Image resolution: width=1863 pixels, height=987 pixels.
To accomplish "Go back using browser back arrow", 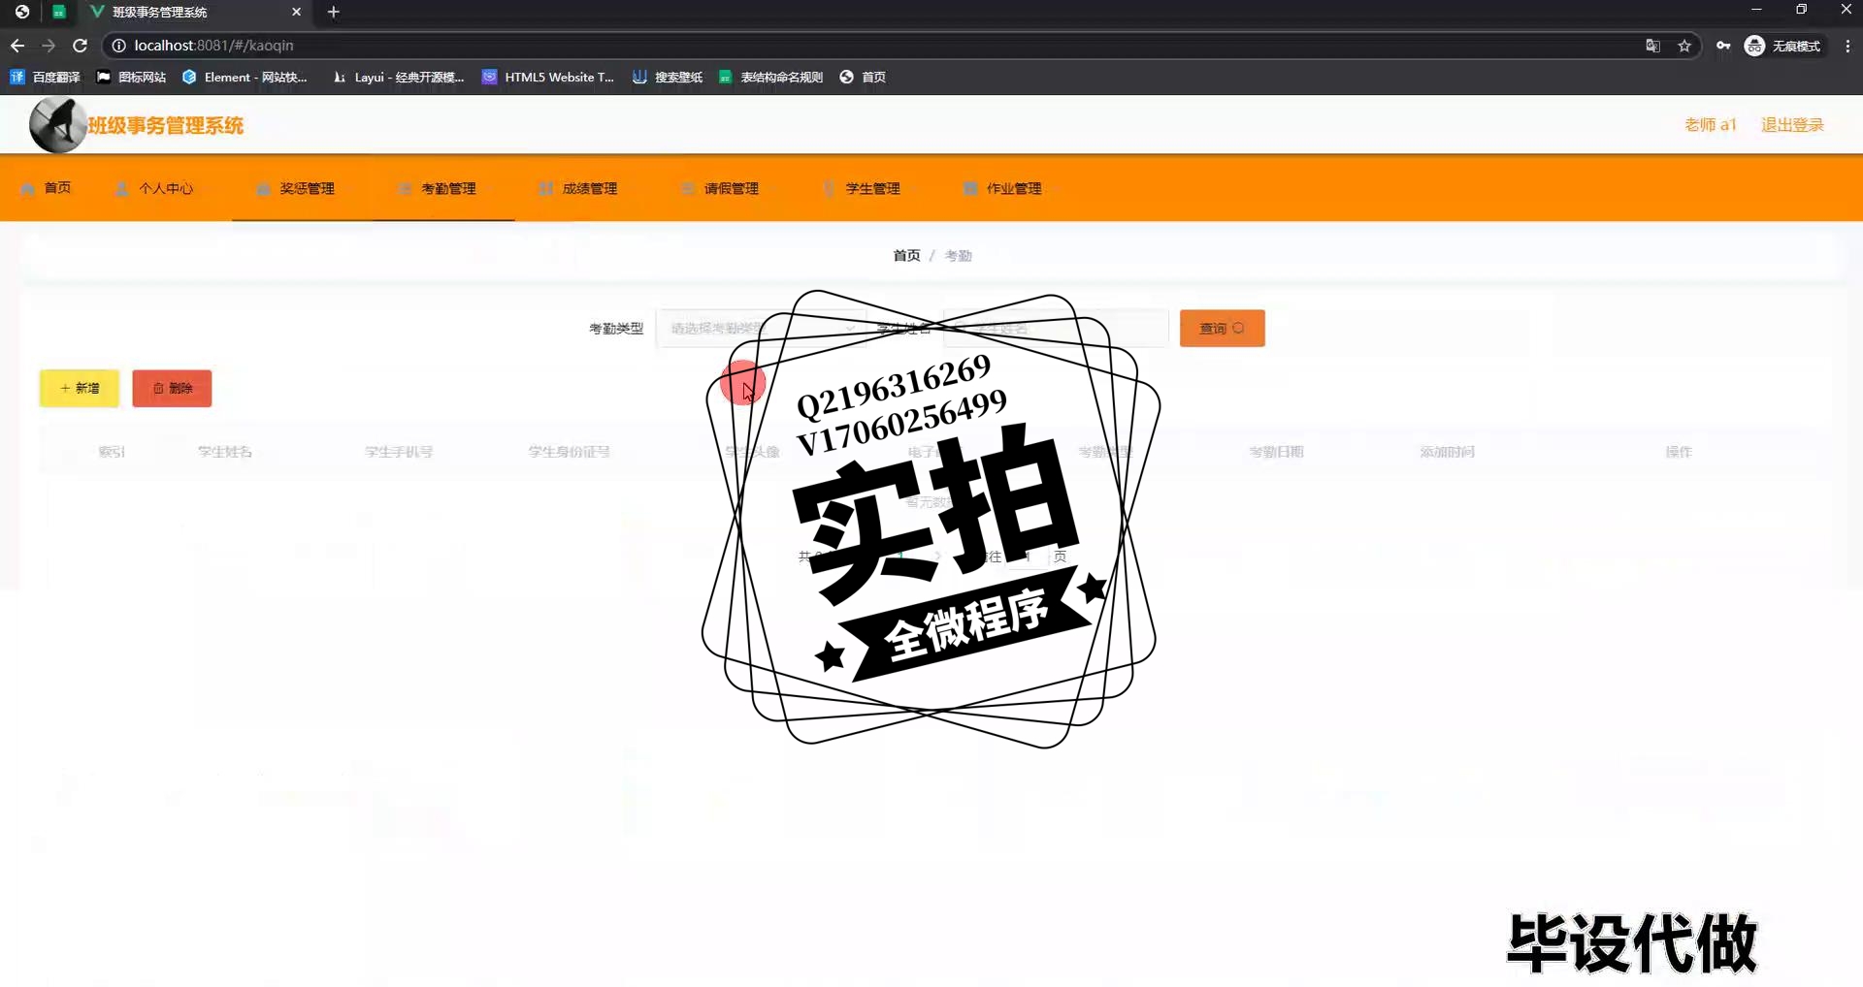I will [x=17, y=46].
